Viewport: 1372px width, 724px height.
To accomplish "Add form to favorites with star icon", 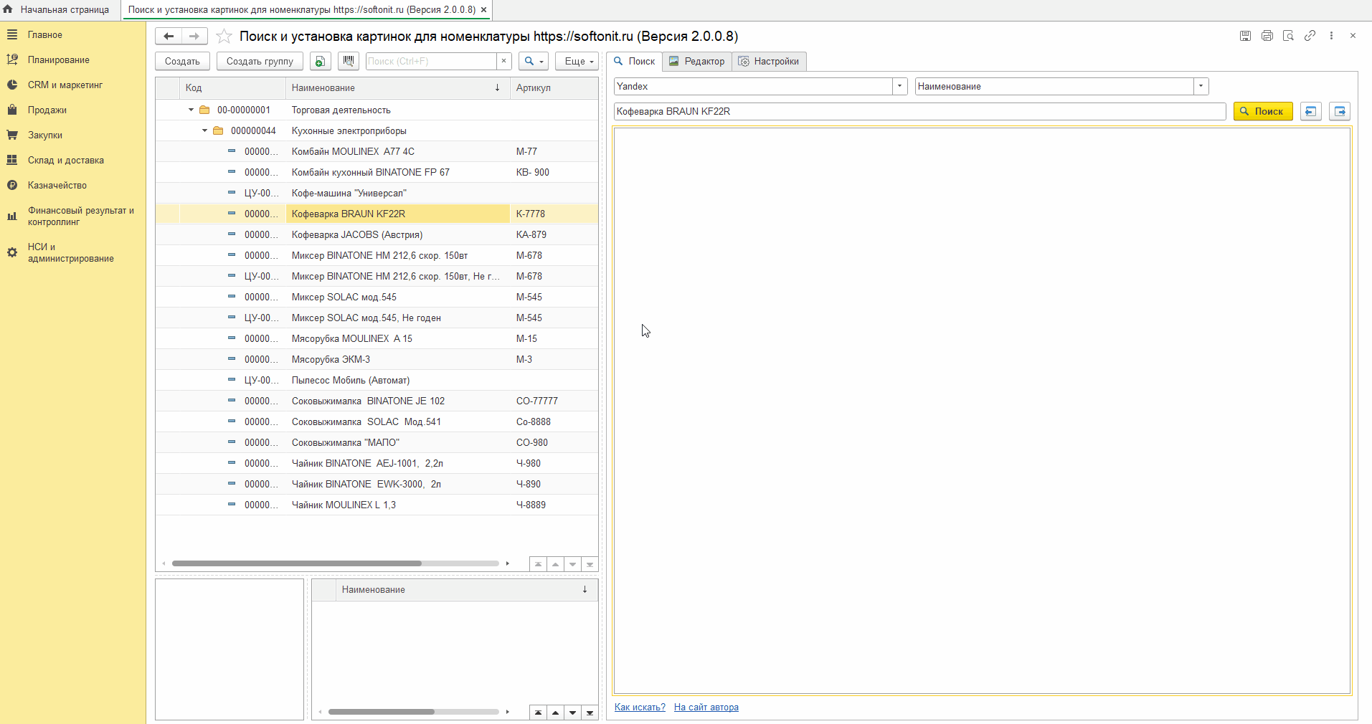I will pos(224,37).
